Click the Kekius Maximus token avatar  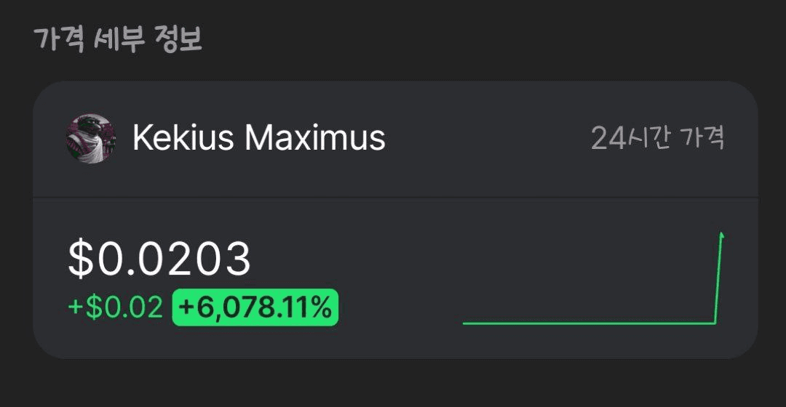pos(90,138)
